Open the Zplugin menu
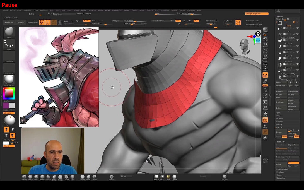Viewport: 304px width, 190px height. click(x=174, y=11)
